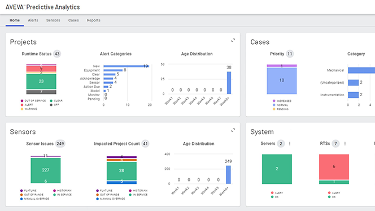This screenshot has width=375, height=211.
Task: Select the green Clear segment showing 23
Action: coord(41,81)
